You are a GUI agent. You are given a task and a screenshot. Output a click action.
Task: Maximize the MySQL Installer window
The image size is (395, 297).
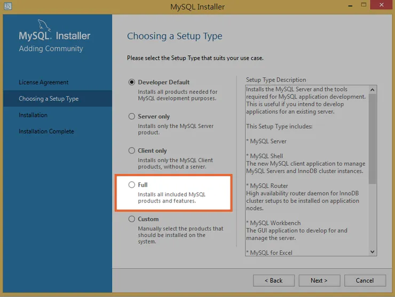point(364,5)
